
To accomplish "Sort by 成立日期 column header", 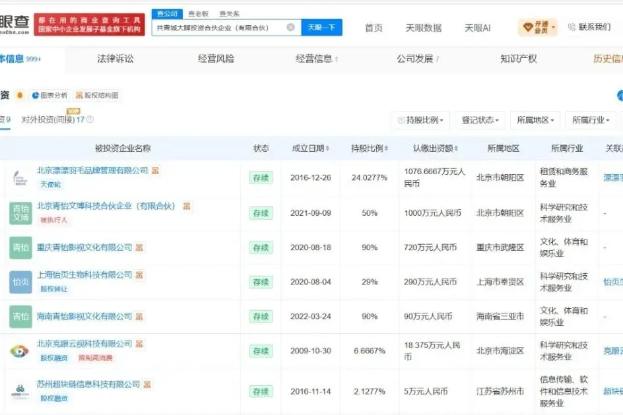I will (310, 148).
